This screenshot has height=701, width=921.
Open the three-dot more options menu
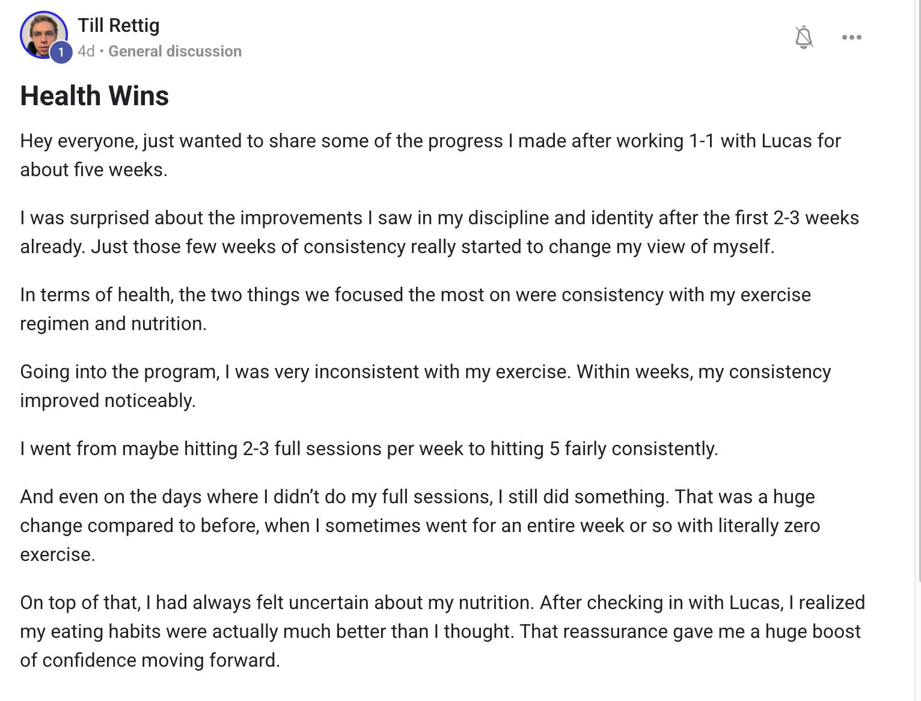[x=851, y=37]
